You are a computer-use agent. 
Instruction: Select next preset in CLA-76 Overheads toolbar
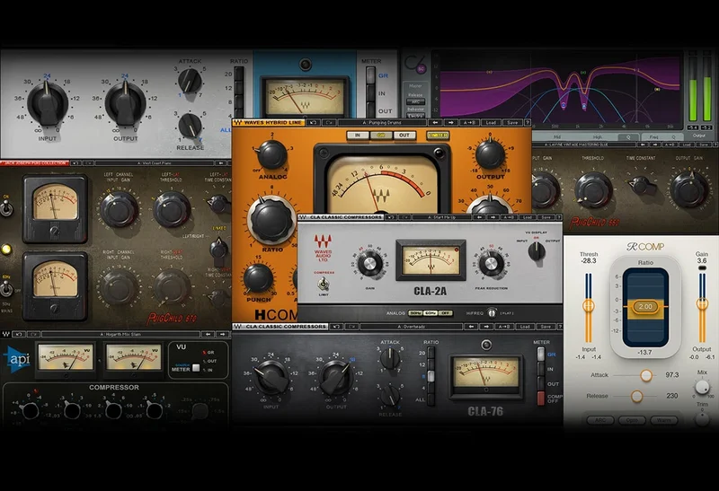[x=486, y=327]
